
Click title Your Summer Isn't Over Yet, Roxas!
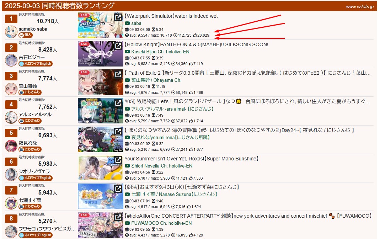point(192,159)
